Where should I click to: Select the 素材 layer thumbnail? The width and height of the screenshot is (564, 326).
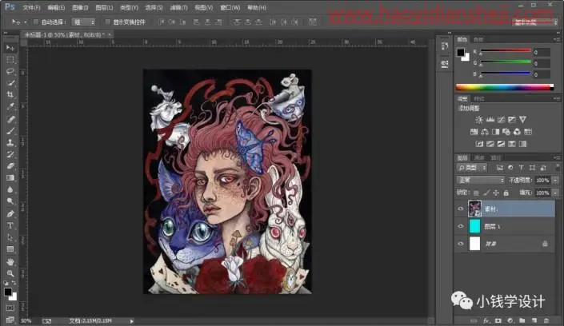click(474, 209)
